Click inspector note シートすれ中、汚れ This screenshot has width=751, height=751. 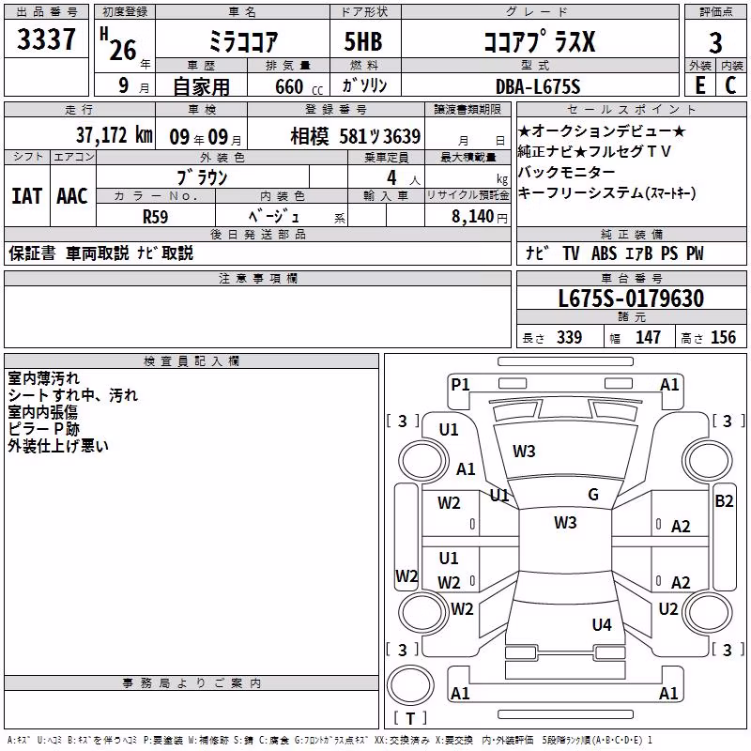point(73,395)
